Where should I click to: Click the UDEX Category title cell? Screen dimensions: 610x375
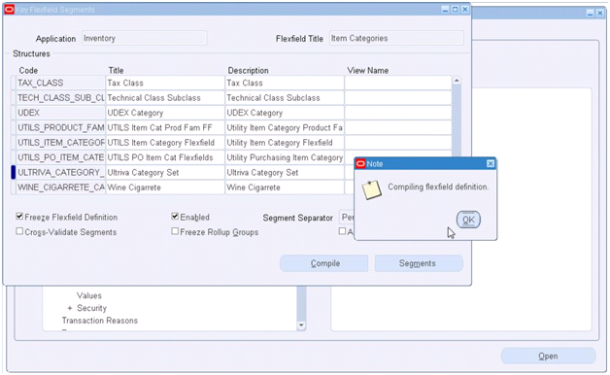point(165,113)
